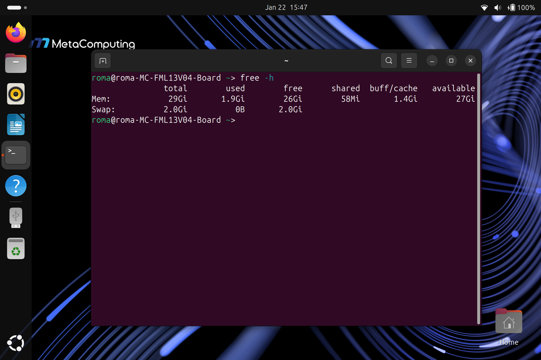Click the empty prompt on last line
This screenshot has height=360, width=541.
click(163, 120)
